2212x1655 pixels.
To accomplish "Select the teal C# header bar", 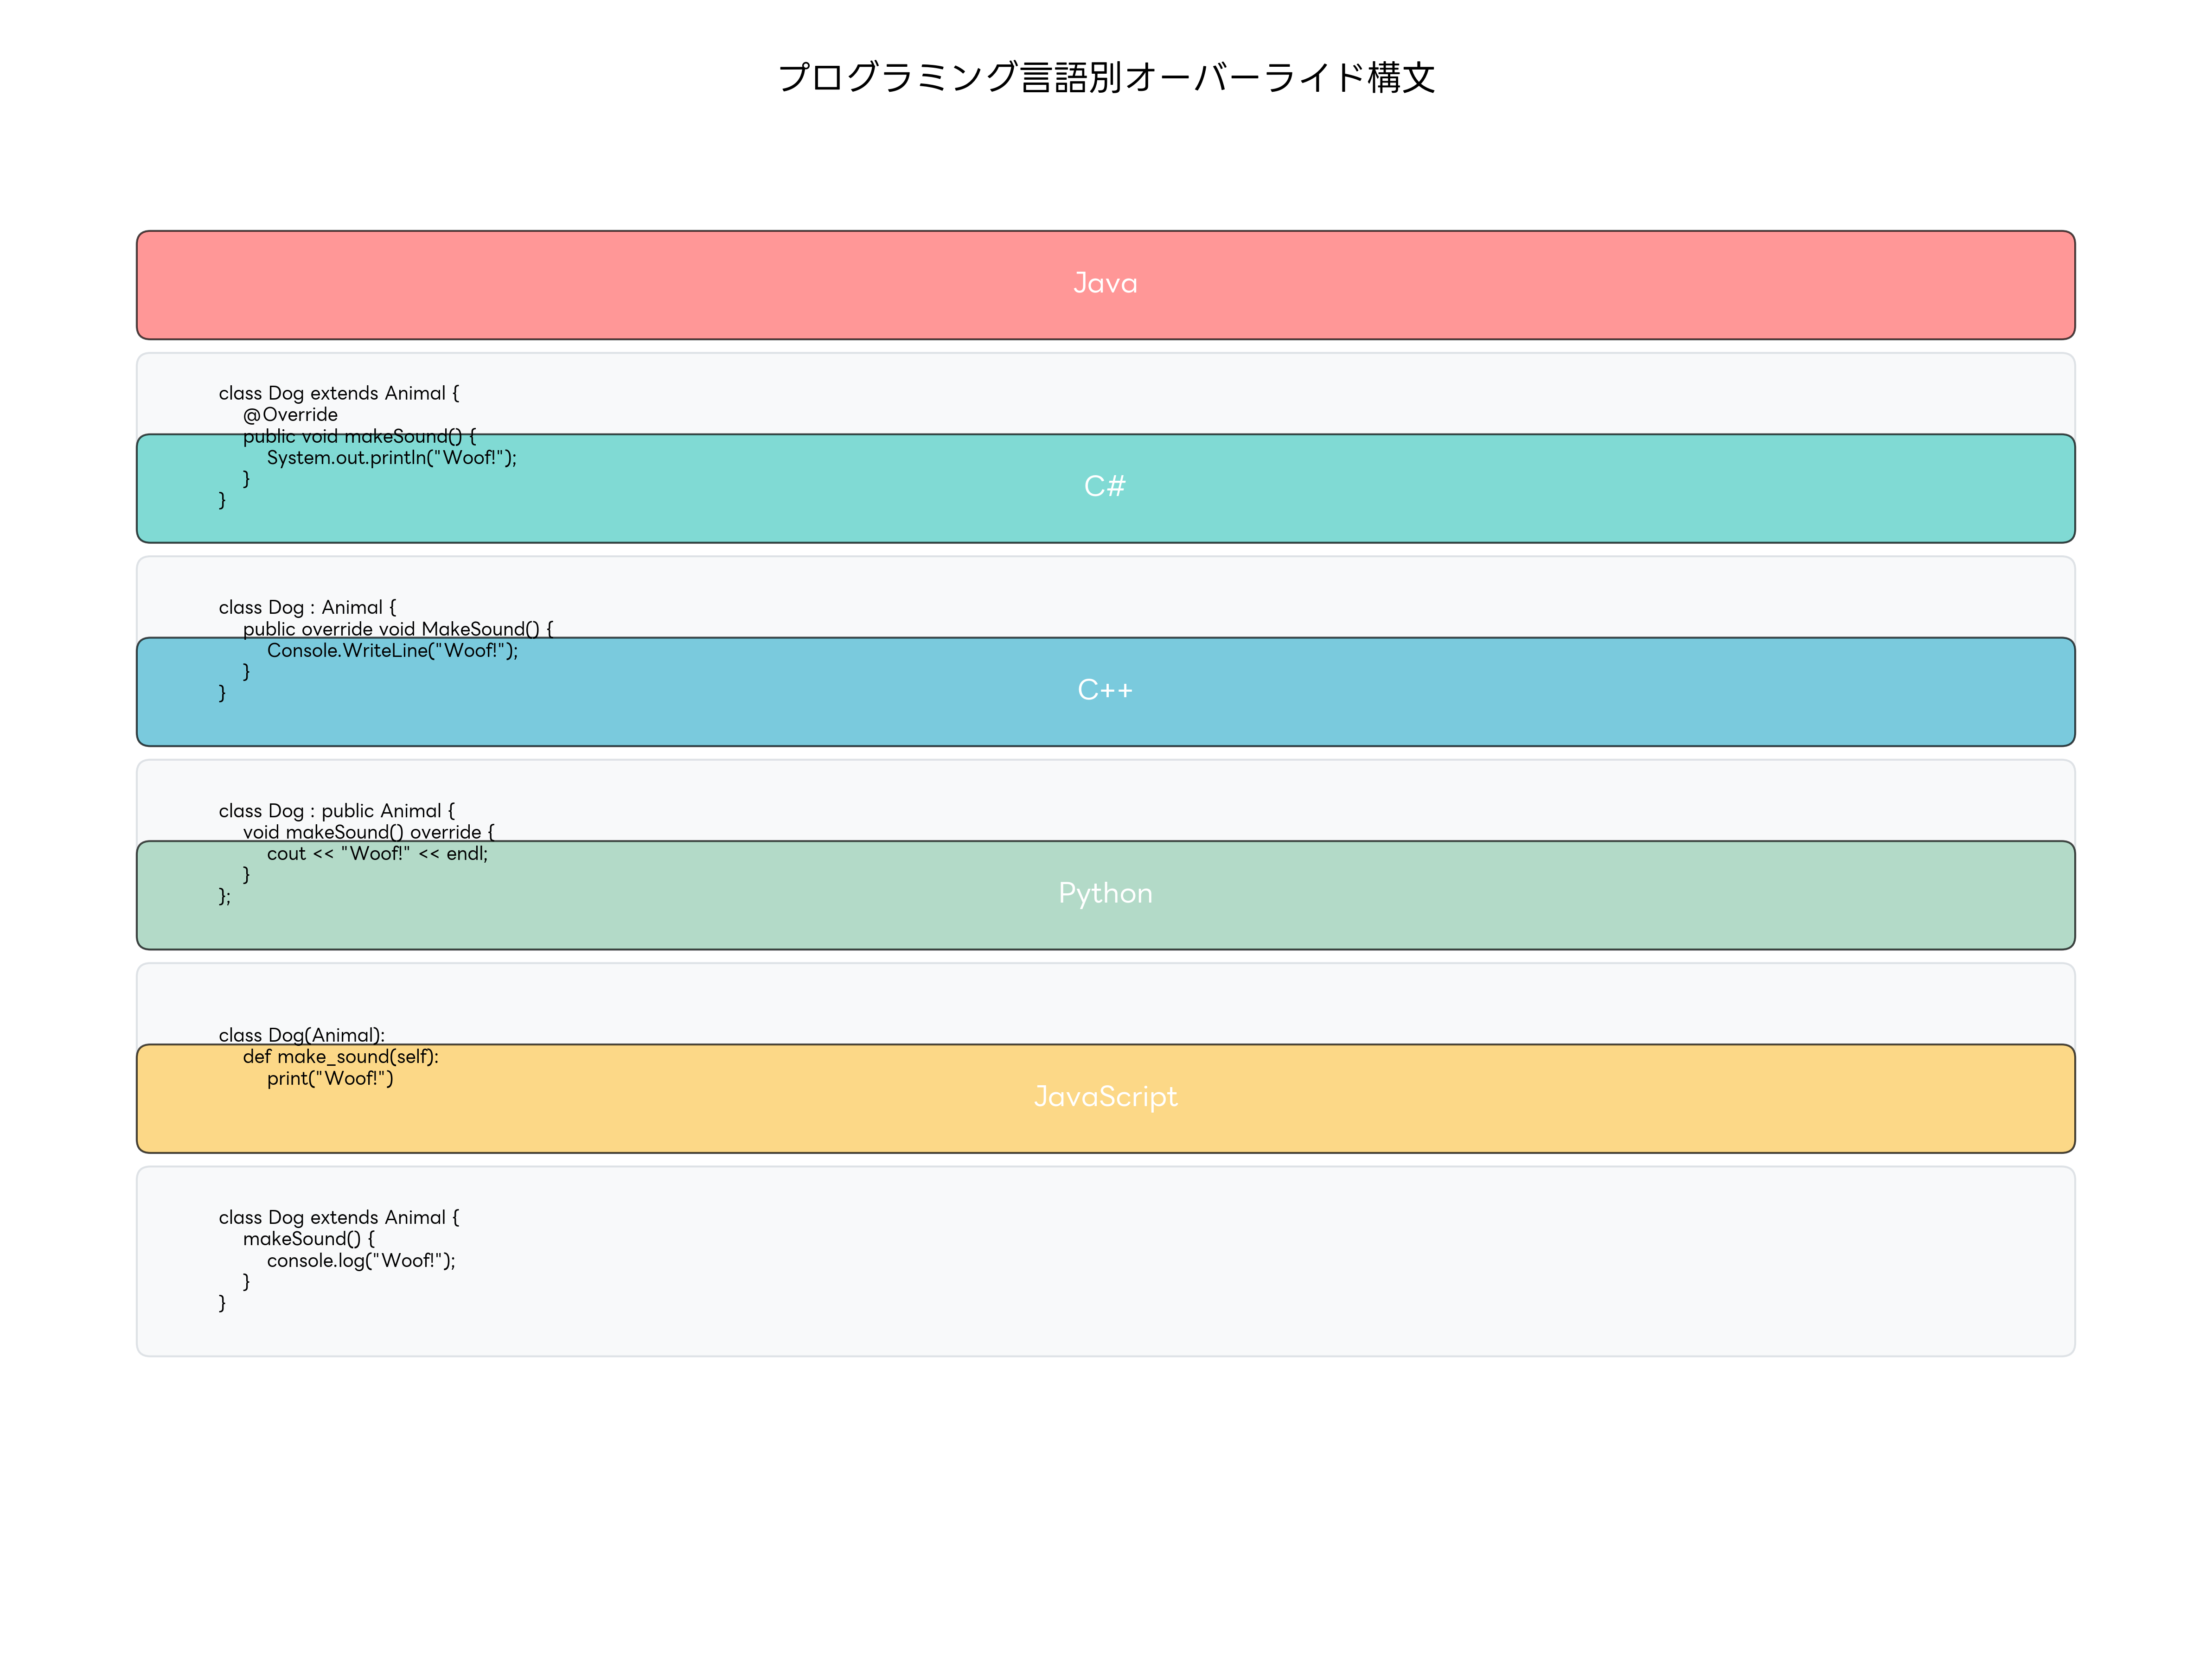I will (1106, 489).
